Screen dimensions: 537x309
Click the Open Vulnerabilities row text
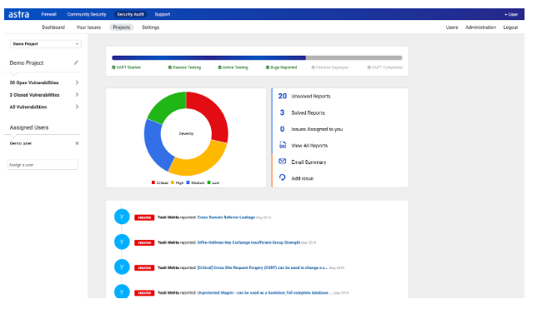click(x=34, y=82)
